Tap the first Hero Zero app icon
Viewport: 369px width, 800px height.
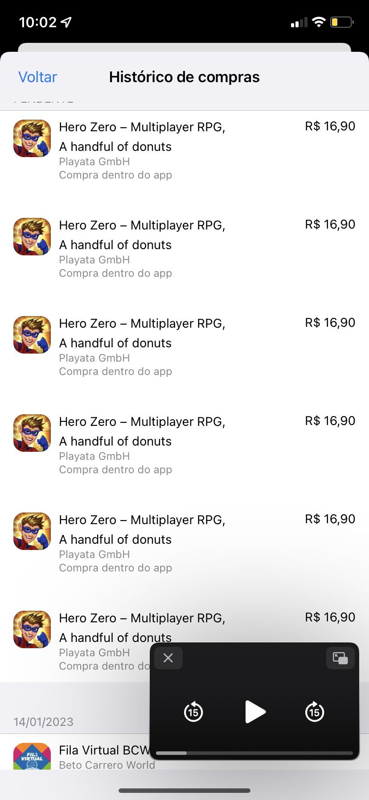[x=32, y=138]
